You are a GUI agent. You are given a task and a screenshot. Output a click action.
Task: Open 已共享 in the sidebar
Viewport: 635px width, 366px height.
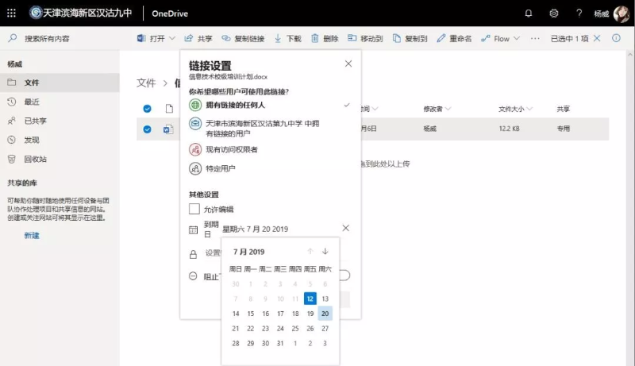click(x=35, y=121)
